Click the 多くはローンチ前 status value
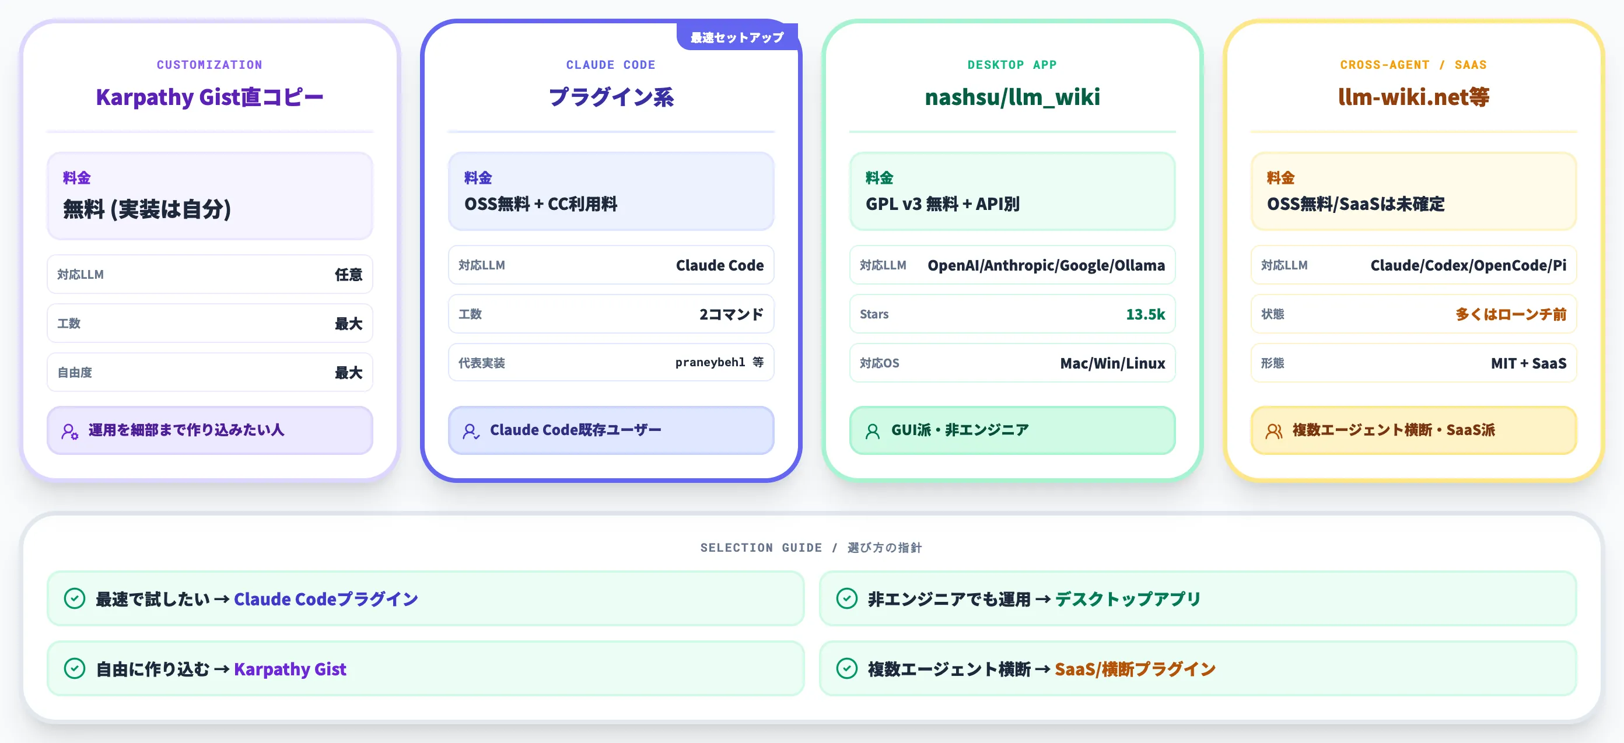The image size is (1624, 743). click(1510, 314)
